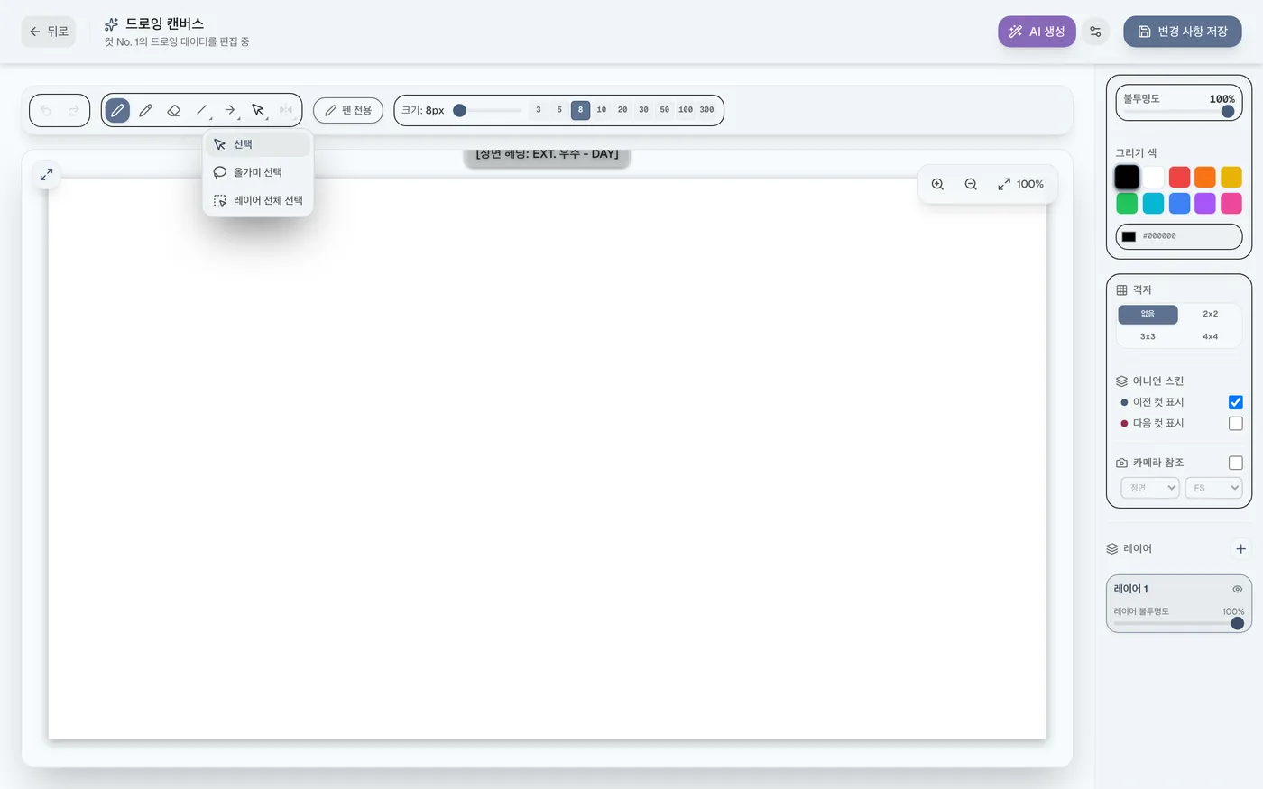1263x789 pixels.
Task: Uncheck 이전 컷 표시 checkbox
Action: pos(1236,402)
